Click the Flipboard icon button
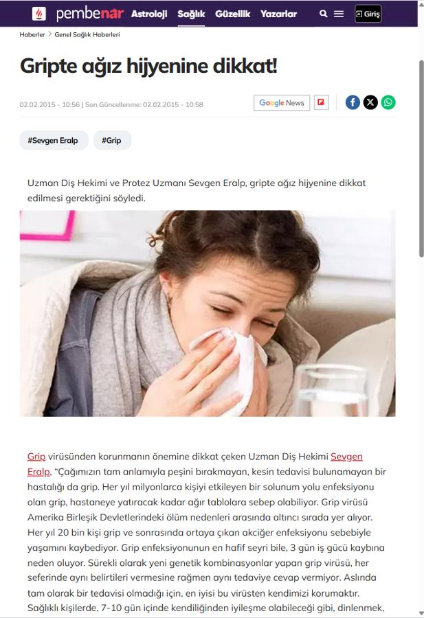 tap(321, 102)
